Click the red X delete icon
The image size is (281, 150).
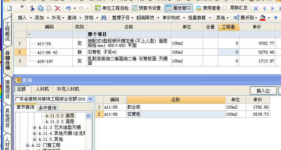click(x=58, y=8)
